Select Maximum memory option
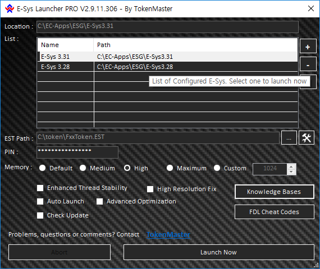This screenshot has width=320, height=269. pos(170,168)
